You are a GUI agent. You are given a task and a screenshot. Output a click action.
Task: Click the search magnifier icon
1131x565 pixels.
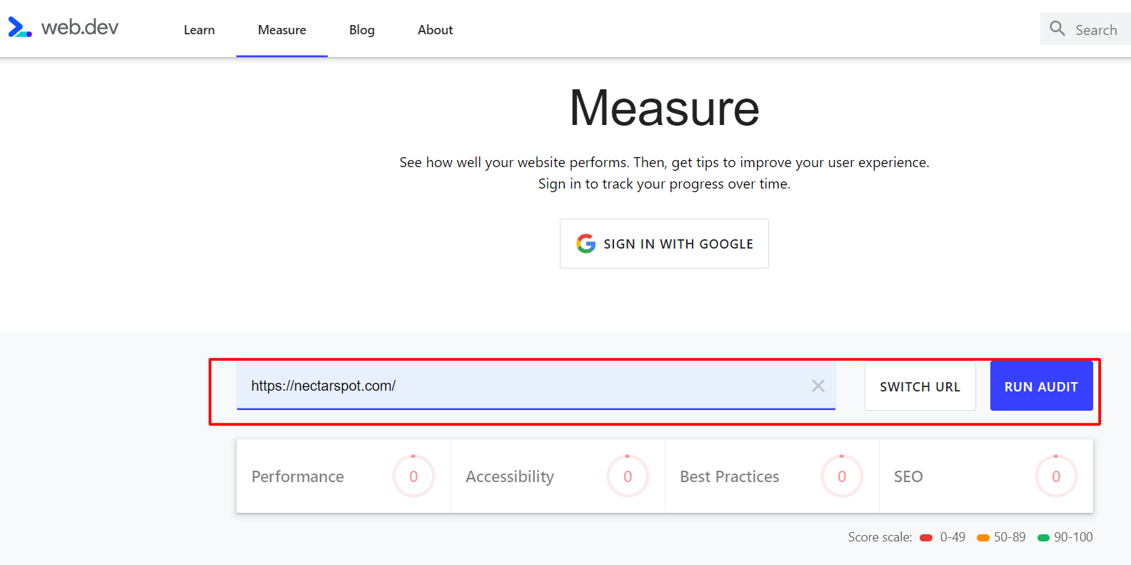pyautogui.click(x=1057, y=29)
